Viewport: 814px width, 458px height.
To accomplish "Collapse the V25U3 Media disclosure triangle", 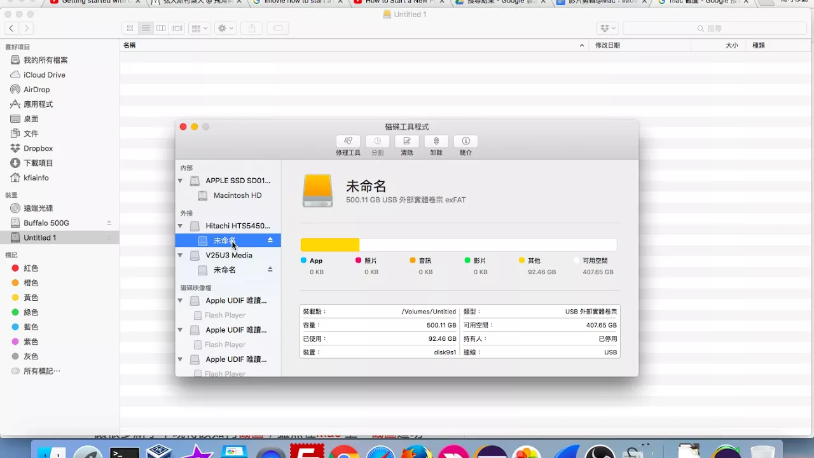I will [x=180, y=255].
